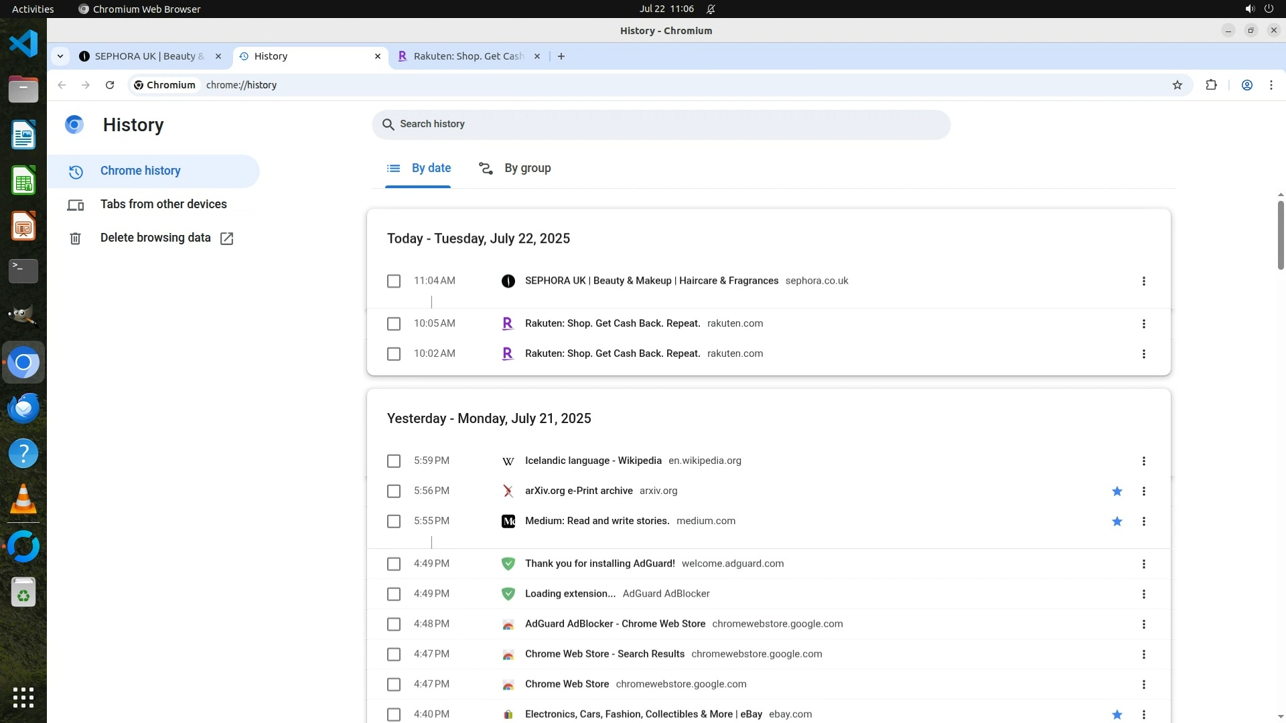Reload the history page
The height and width of the screenshot is (723, 1286).
(110, 85)
